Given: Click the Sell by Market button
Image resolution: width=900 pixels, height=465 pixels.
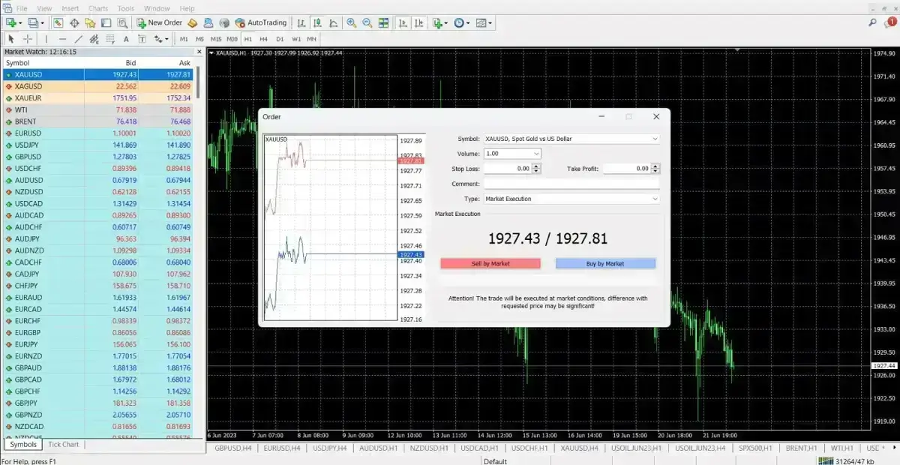Looking at the screenshot, I should point(490,263).
